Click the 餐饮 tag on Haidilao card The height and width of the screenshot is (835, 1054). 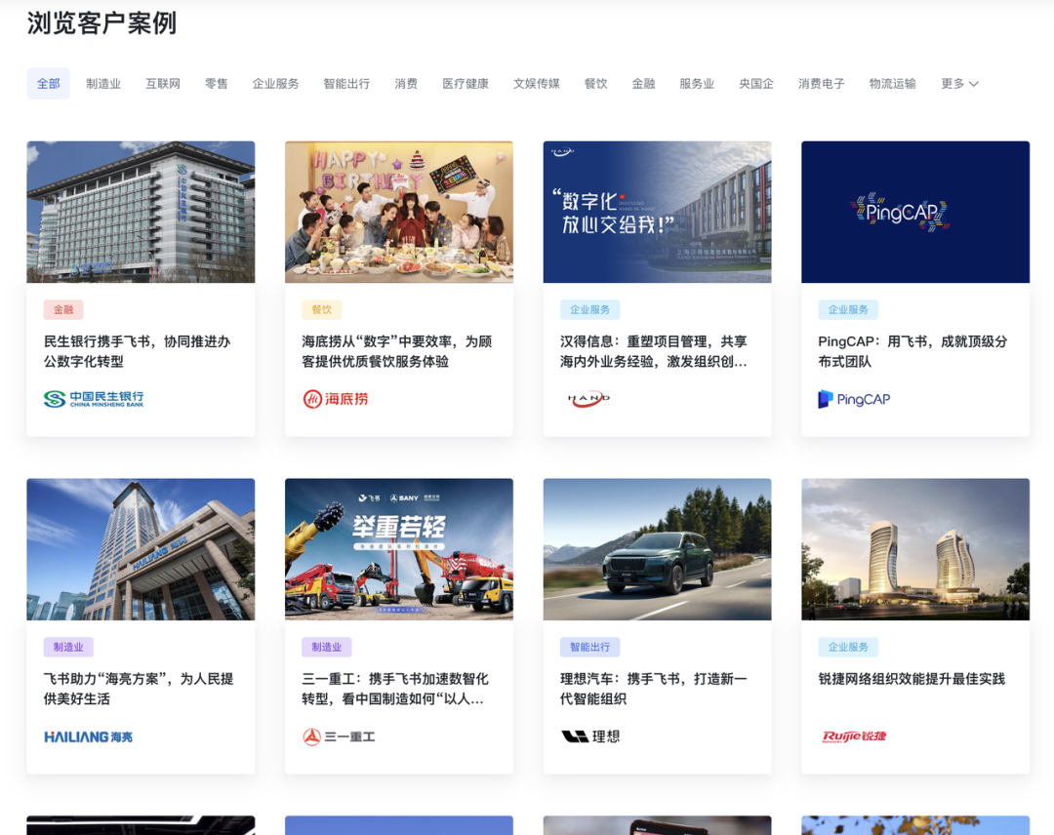click(322, 309)
